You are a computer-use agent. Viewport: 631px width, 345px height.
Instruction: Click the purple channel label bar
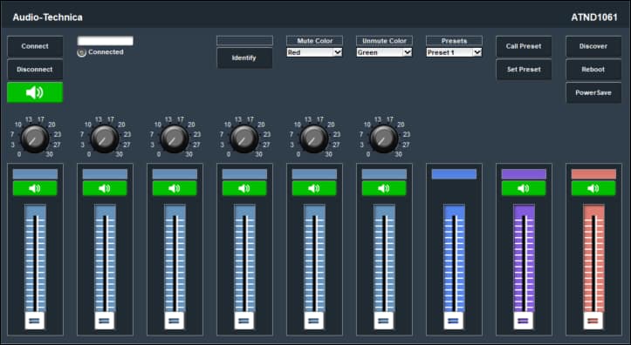pyautogui.click(x=524, y=174)
